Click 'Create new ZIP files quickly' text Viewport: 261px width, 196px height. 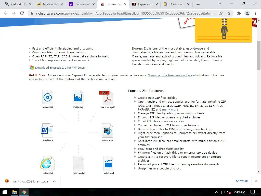[x=158, y=98]
